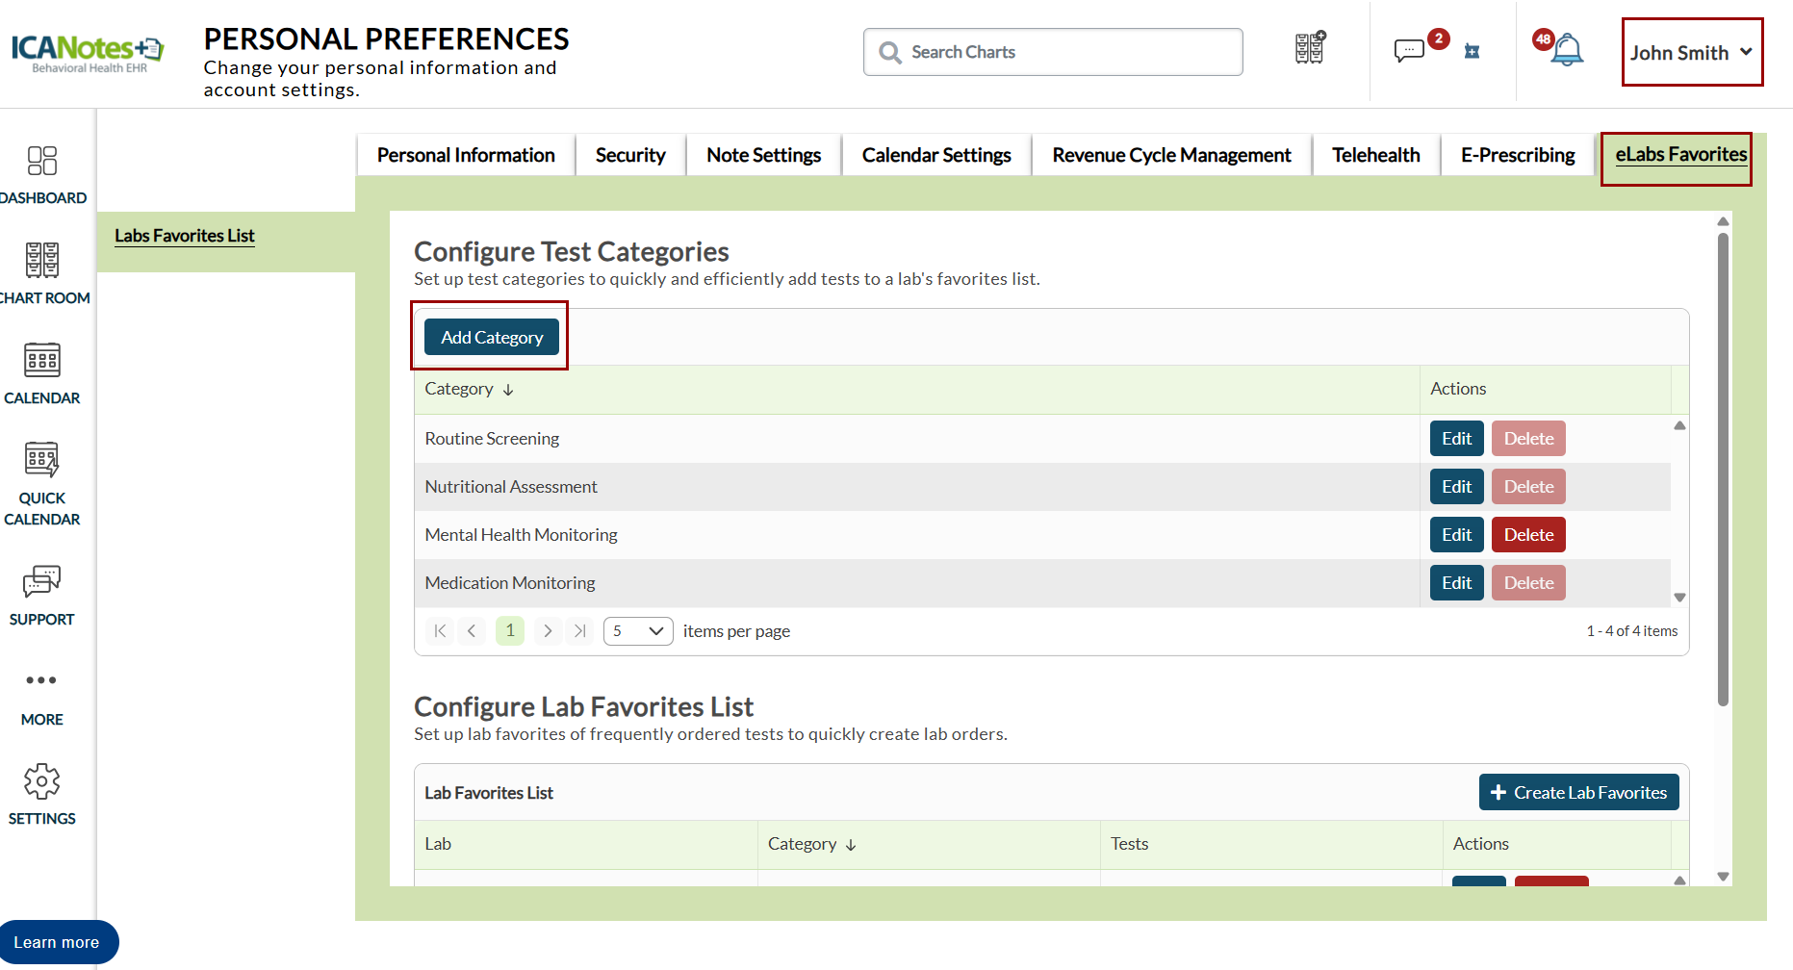Open messages speech bubble icon
The width and height of the screenshot is (1793, 970).
click(1409, 50)
